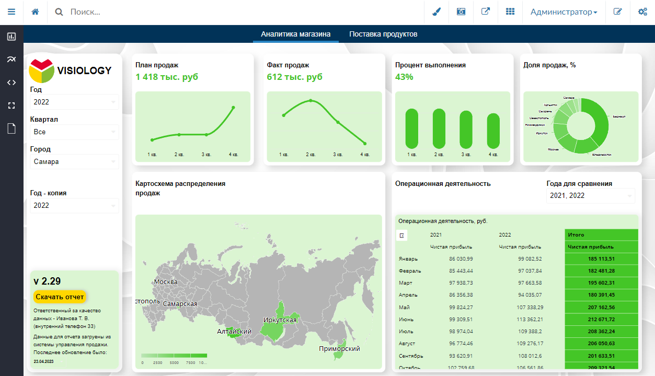Open the Квартал dropdown showing Все
Image resolution: width=655 pixels, height=376 pixels.
(74, 132)
